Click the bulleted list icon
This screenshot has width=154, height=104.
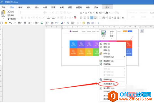(81, 13)
